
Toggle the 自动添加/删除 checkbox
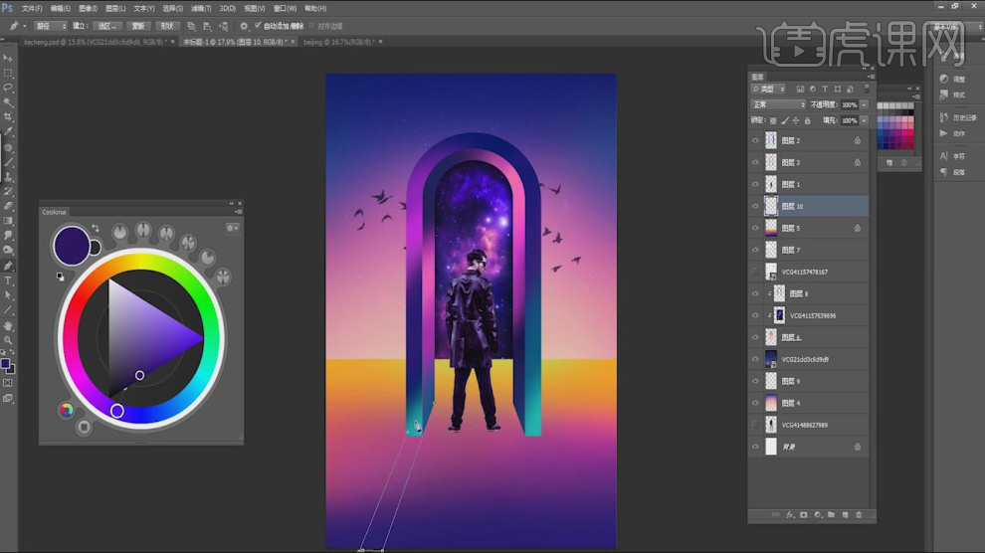259,26
